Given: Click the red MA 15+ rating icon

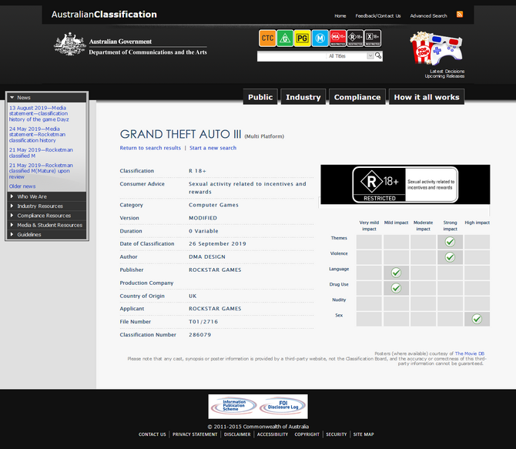Looking at the screenshot, I should 337,38.
